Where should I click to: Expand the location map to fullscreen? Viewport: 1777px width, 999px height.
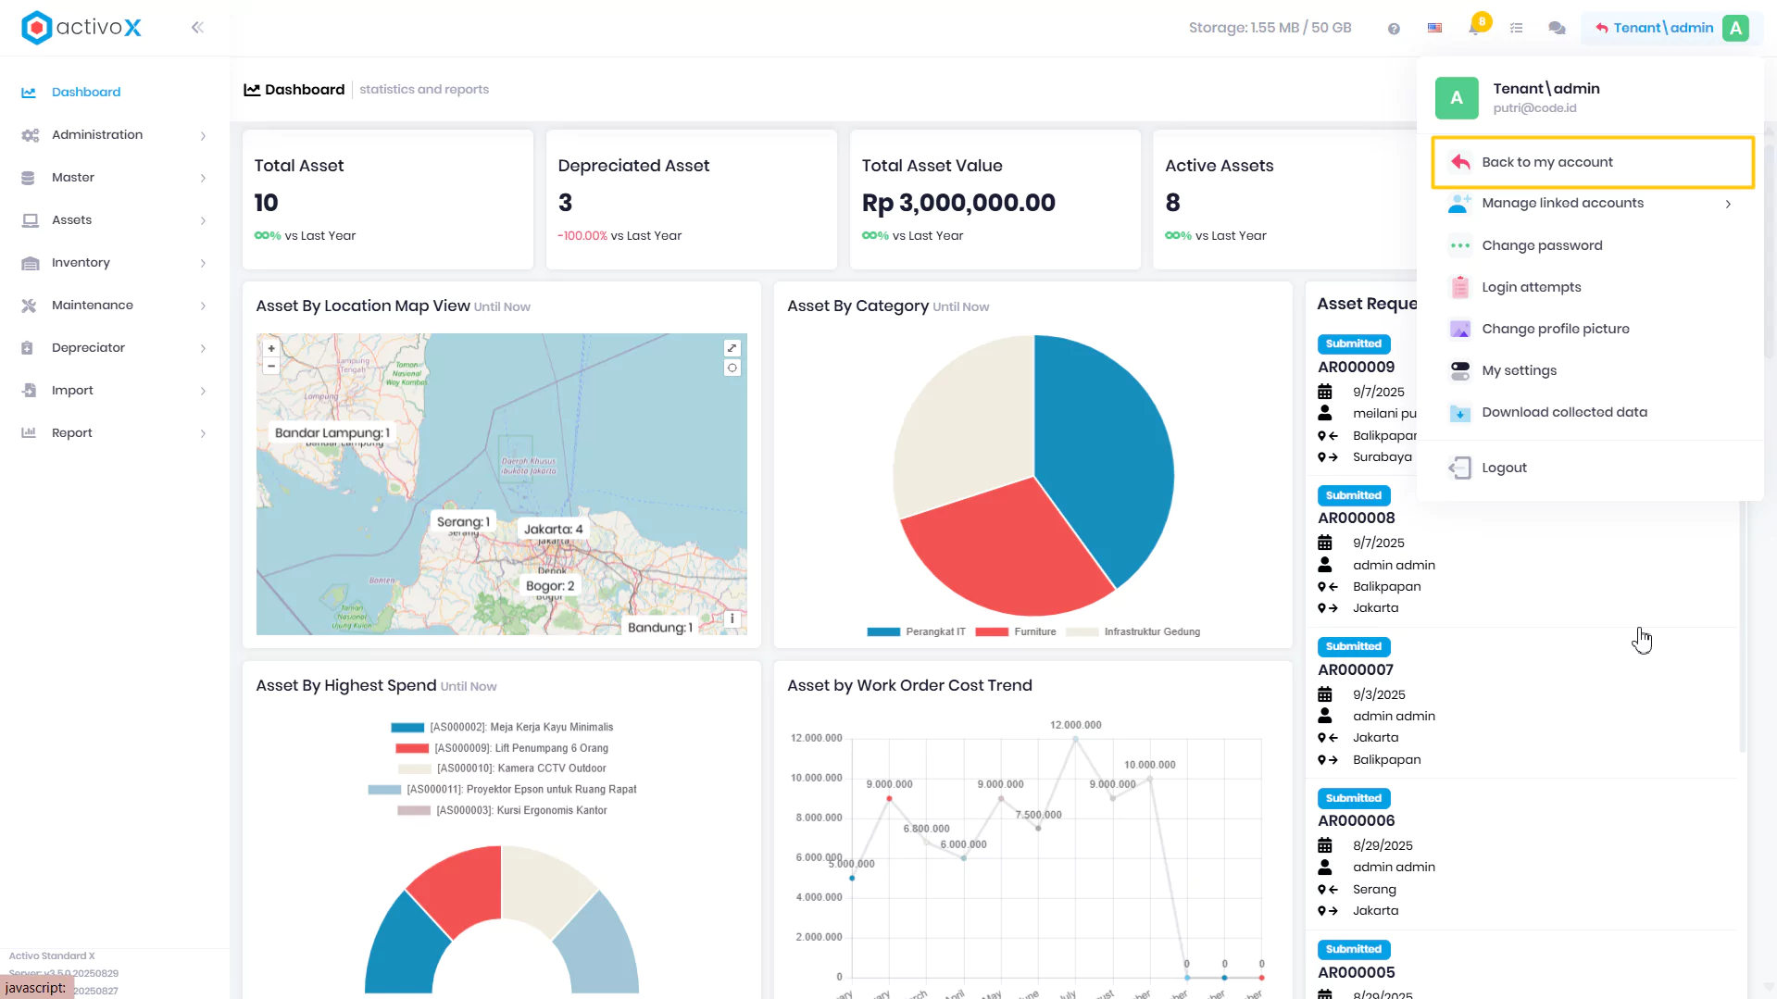point(732,348)
